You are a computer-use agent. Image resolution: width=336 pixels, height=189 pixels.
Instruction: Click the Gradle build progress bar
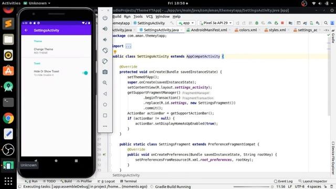tap(251, 187)
